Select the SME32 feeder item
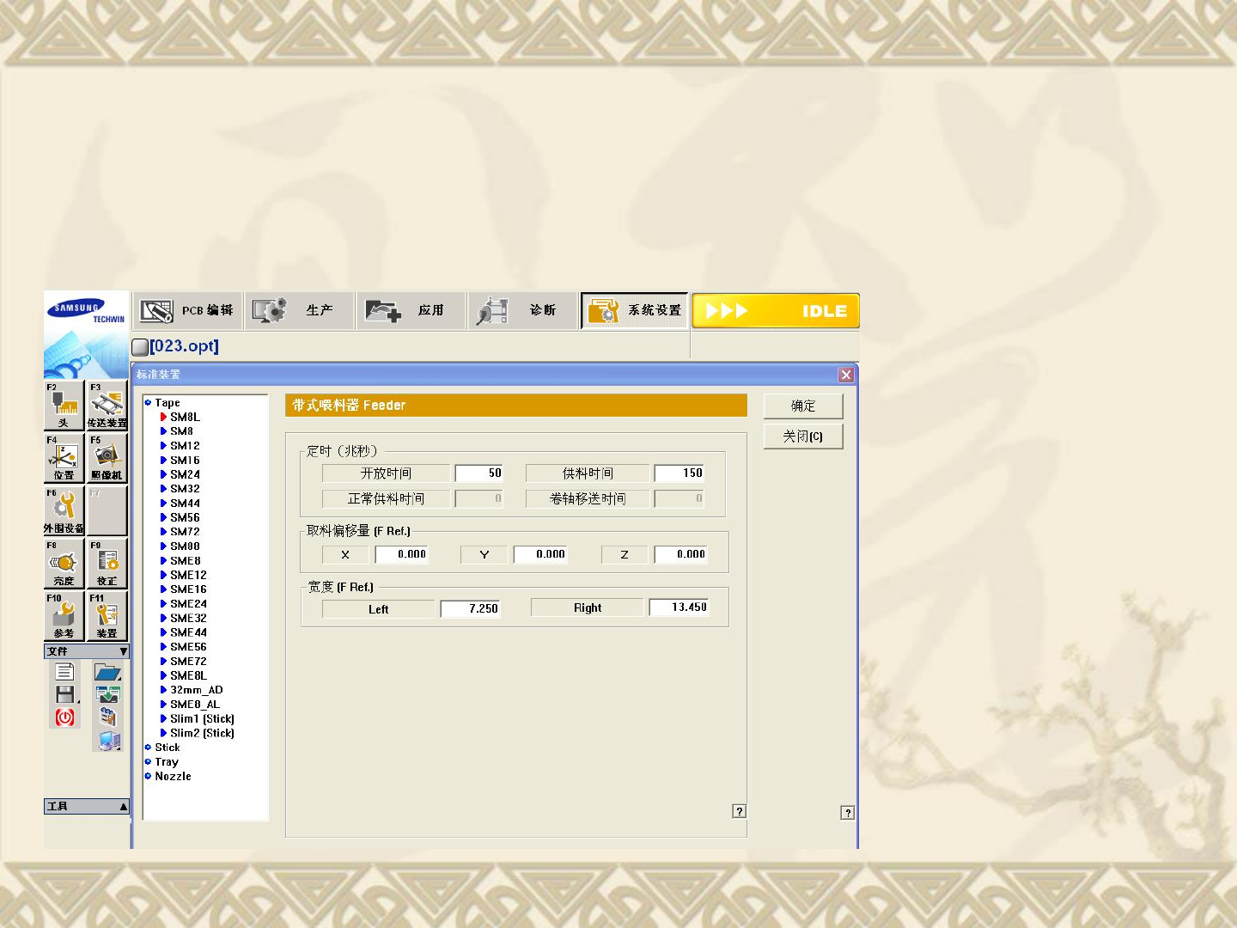Screen dimensions: 1237x928 click(x=188, y=618)
